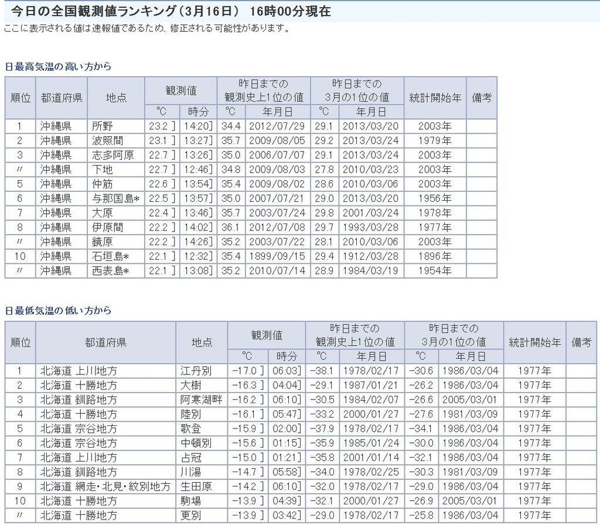Select the 日最低気温の低い方から section heading

(x=58, y=311)
